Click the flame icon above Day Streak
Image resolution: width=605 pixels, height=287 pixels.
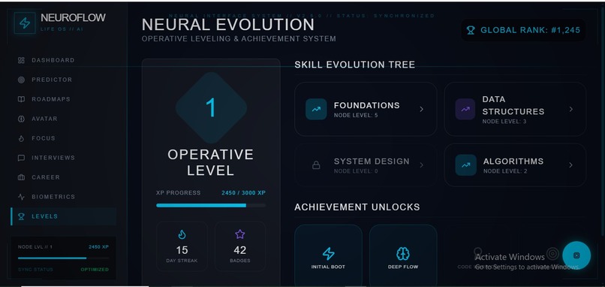tap(182, 234)
